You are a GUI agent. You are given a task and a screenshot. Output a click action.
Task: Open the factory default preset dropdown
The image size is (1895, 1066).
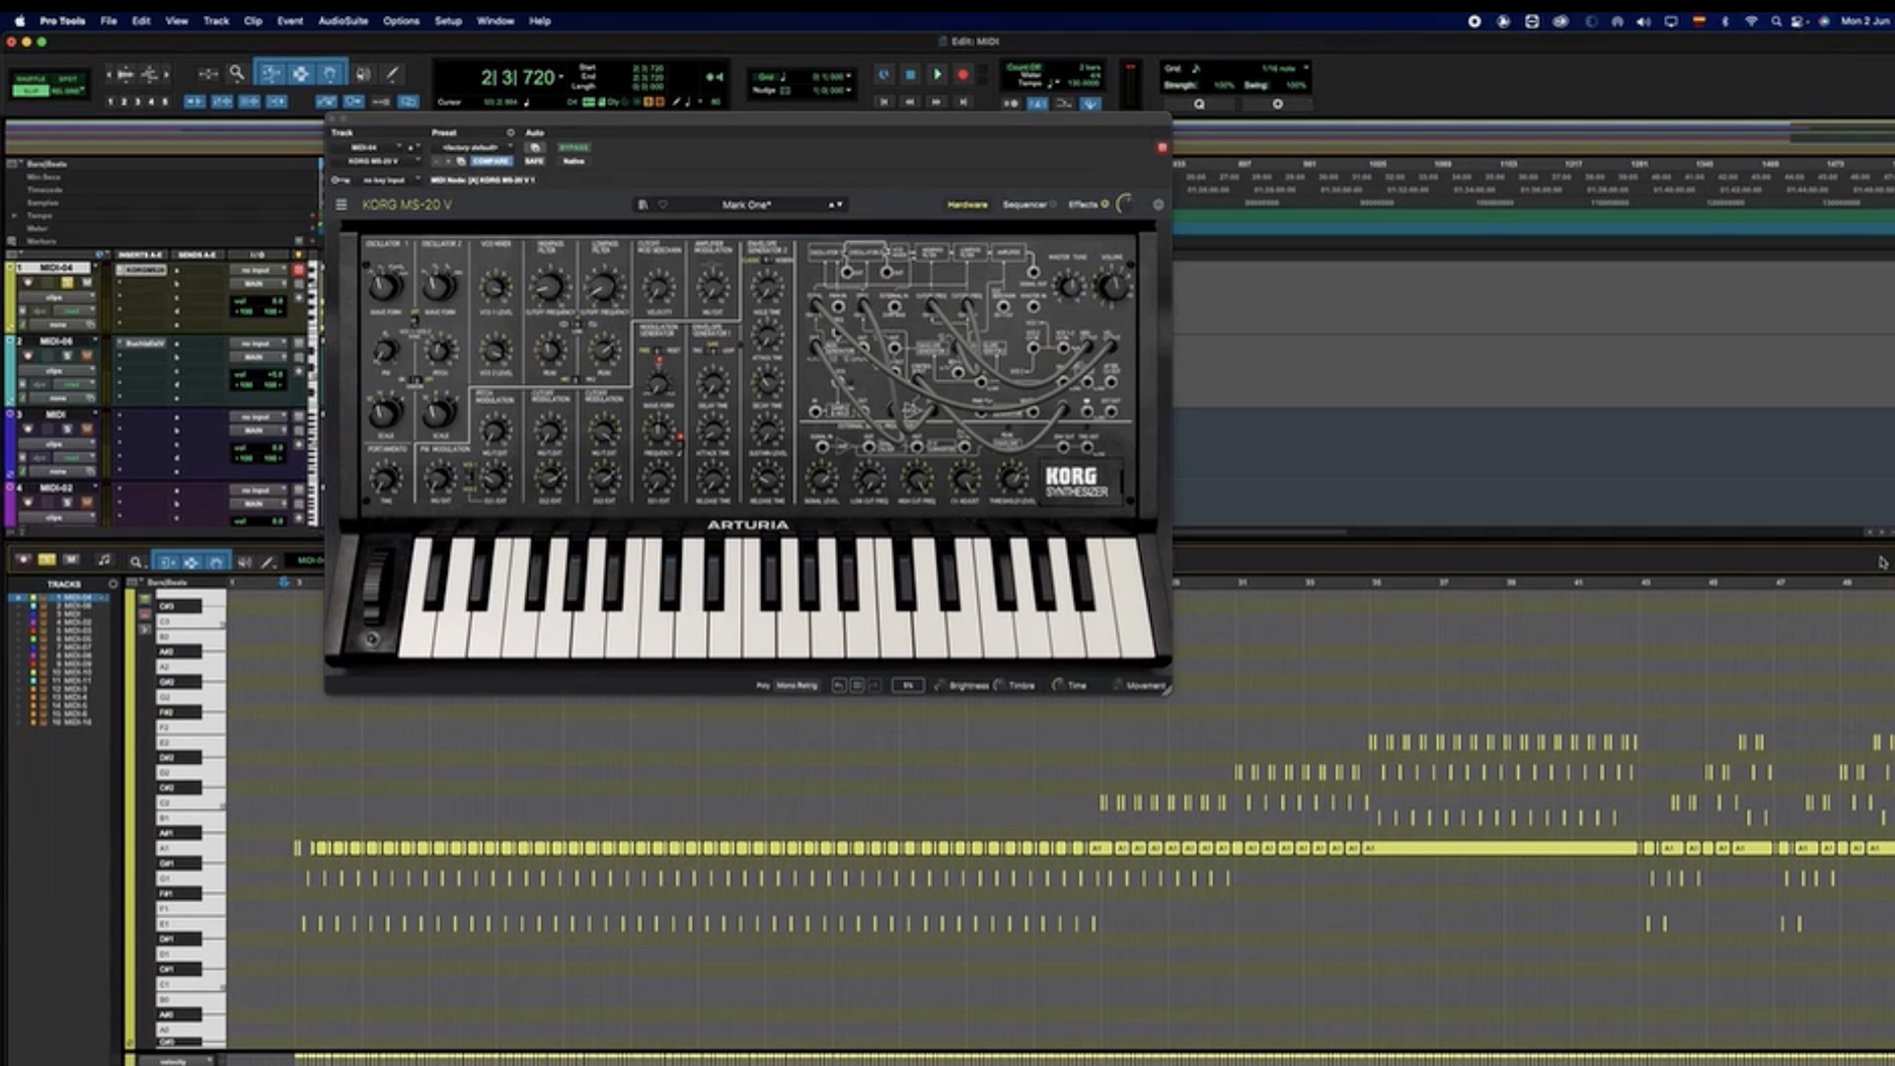coord(471,147)
